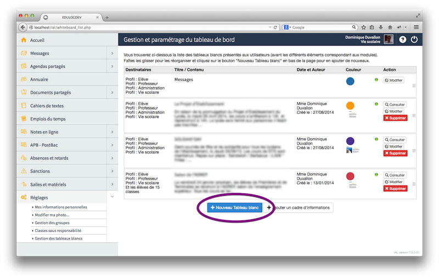Image resolution: width=439 pixels, height=279 pixels.
Task: Click the Emplois du temps icon
Action: 24,118
